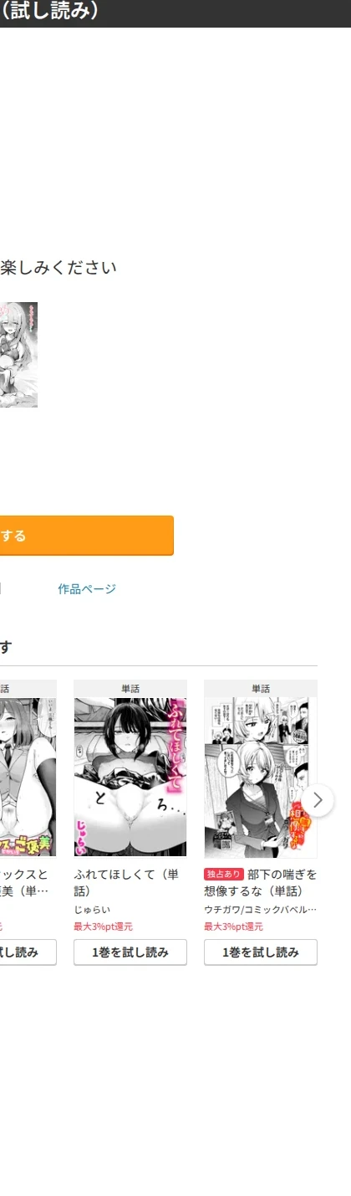
Task: Click author ウチガワ/コミックバベル
Action: coord(261,910)
